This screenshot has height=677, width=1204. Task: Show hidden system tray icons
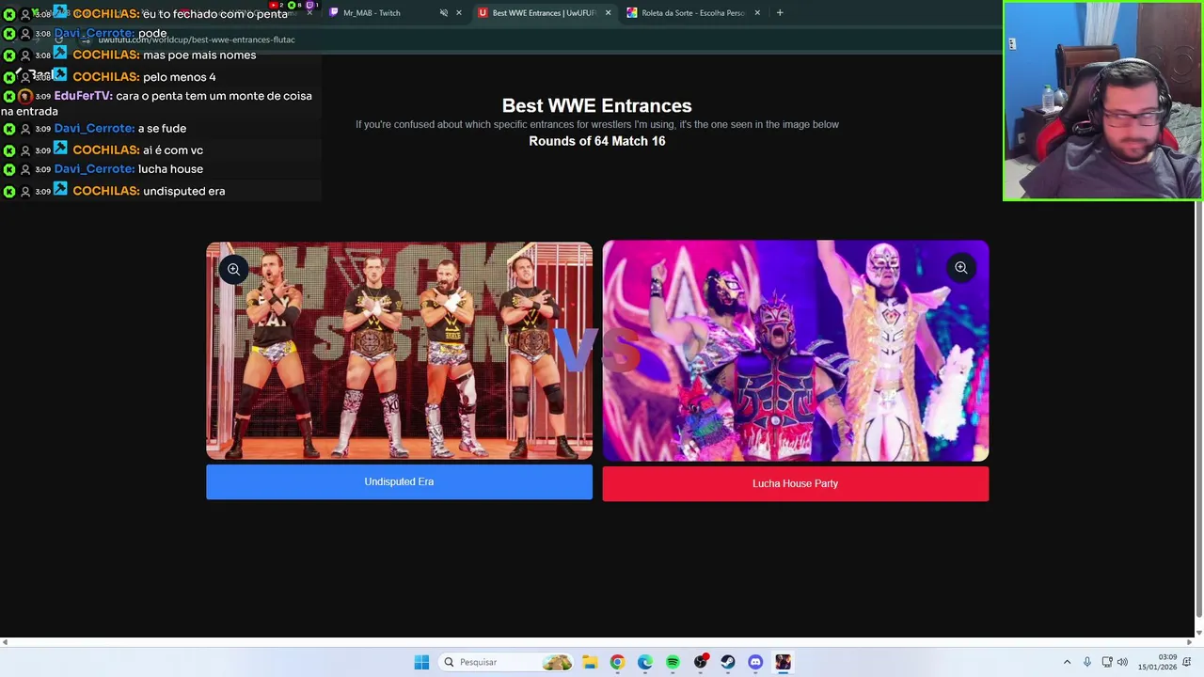click(x=1067, y=662)
